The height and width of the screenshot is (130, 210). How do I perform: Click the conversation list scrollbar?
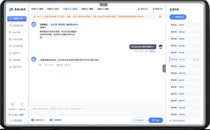coord(200,59)
